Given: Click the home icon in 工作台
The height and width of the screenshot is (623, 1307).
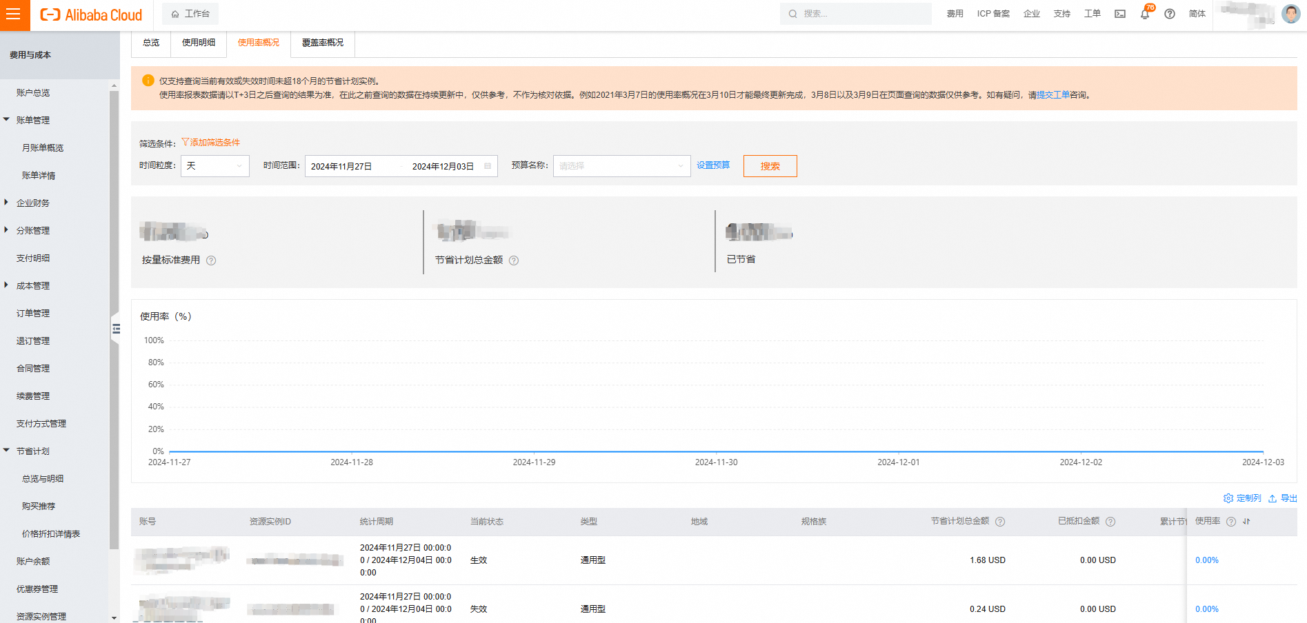Looking at the screenshot, I should [x=175, y=14].
